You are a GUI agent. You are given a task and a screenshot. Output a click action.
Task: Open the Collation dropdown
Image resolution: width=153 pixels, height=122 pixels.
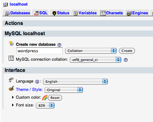[91, 51]
